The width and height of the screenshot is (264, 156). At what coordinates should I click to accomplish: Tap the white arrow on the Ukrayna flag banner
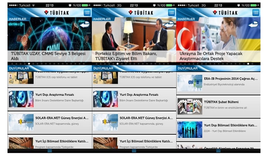(x=253, y=25)
